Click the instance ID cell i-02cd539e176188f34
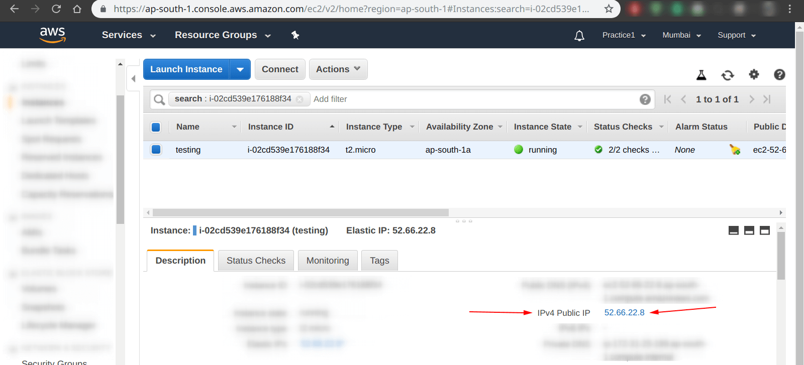Screen dimensions: 804x365 pos(288,150)
